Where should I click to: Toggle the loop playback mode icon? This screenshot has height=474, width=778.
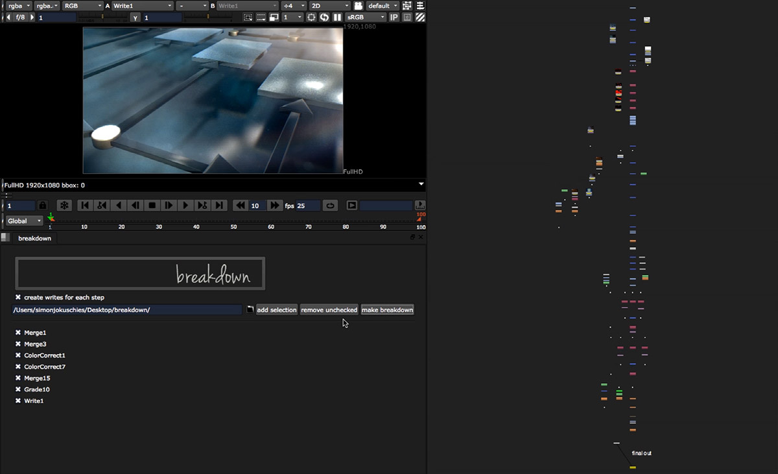(x=330, y=206)
